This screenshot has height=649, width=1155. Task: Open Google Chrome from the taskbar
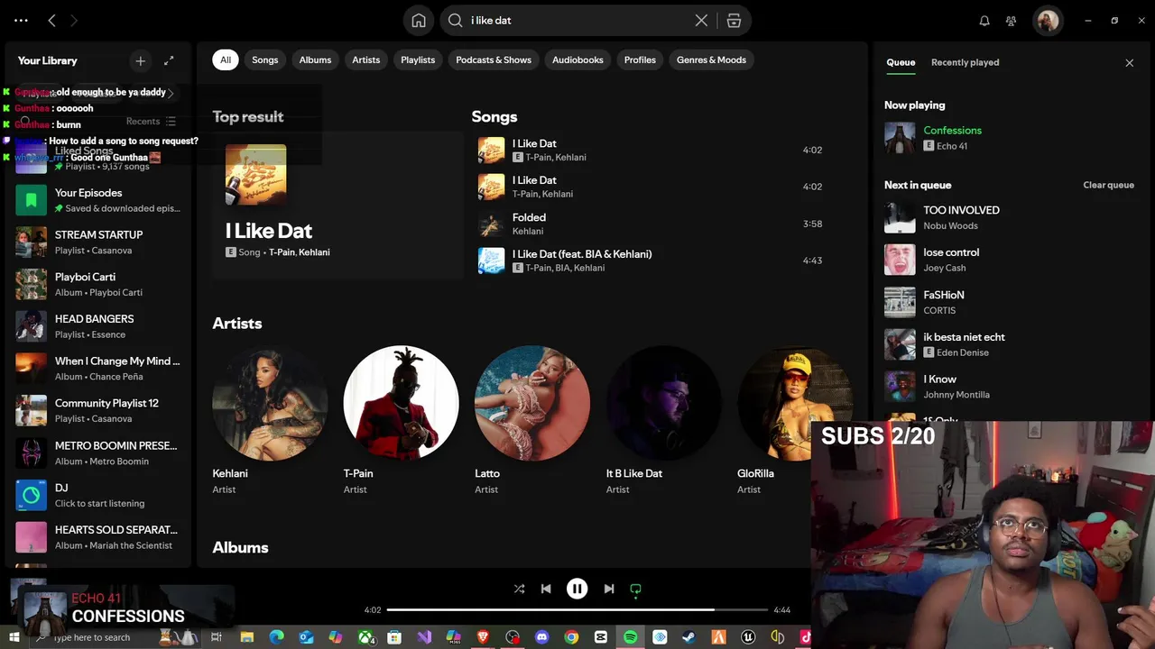[571, 637]
